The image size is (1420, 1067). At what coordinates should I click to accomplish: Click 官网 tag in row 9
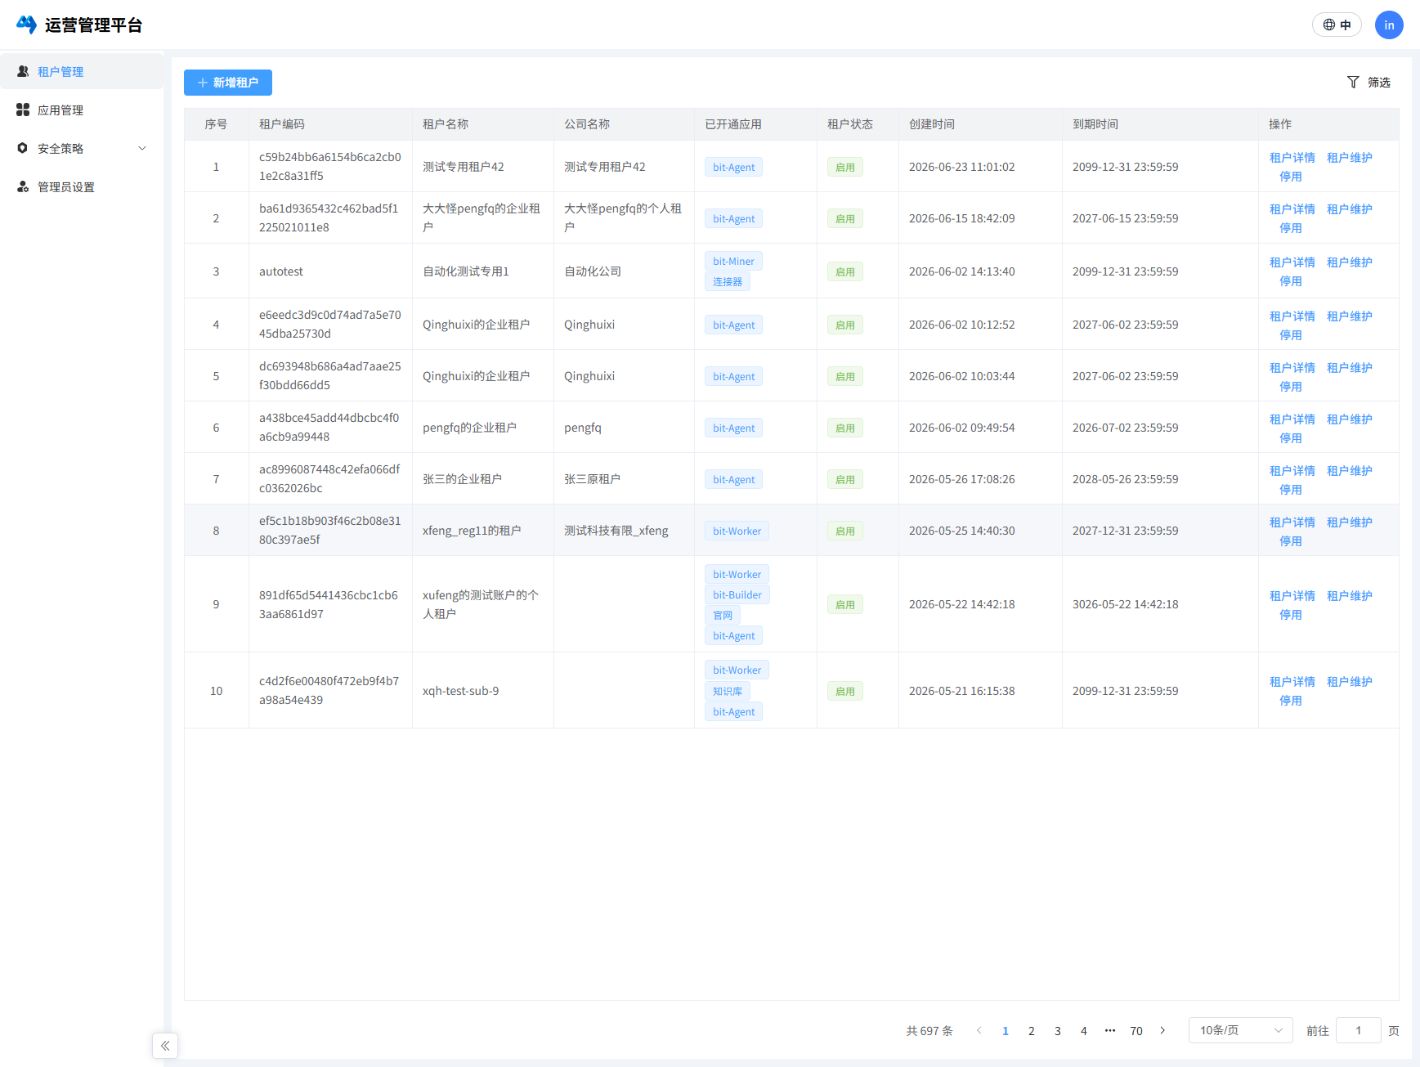coord(723,615)
